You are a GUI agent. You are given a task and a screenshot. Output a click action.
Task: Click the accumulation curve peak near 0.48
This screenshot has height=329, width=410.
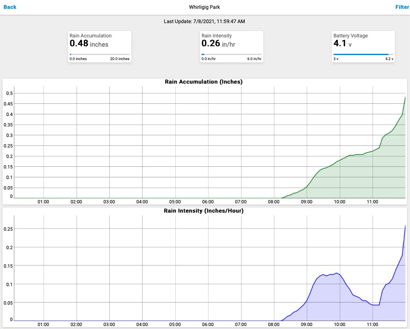coord(405,97)
